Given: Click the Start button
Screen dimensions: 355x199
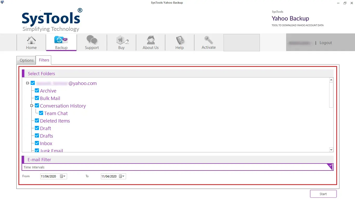Looking at the screenshot, I should [323, 194].
